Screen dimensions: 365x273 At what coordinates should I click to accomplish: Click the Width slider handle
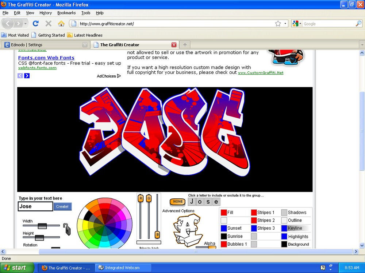tap(42, 226)
